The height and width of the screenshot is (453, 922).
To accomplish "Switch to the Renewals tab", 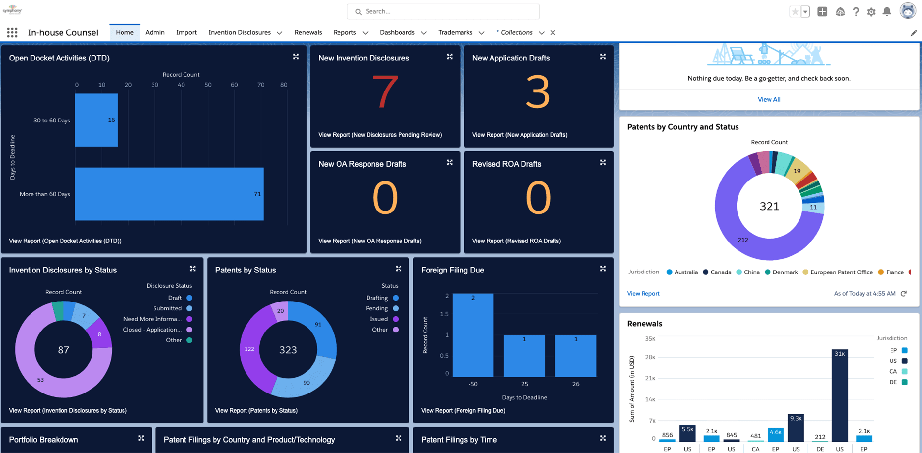I will (308, 32).
